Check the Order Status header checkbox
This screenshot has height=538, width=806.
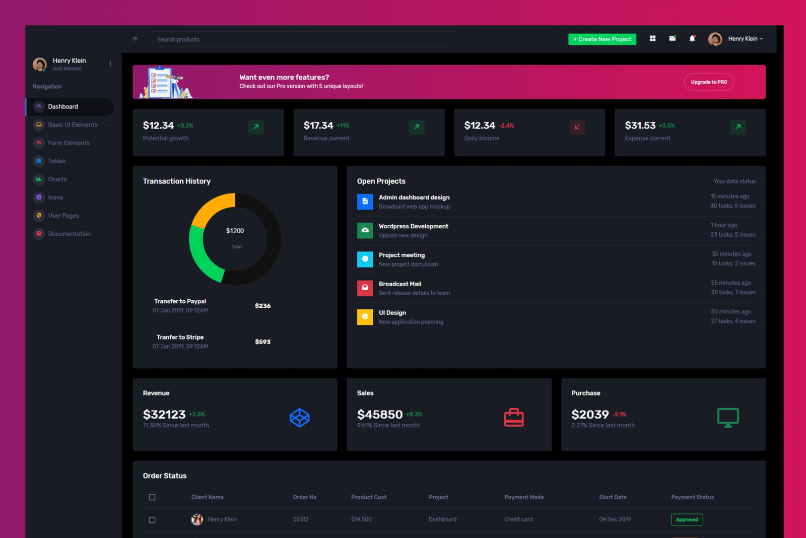[x=152, y=497]
